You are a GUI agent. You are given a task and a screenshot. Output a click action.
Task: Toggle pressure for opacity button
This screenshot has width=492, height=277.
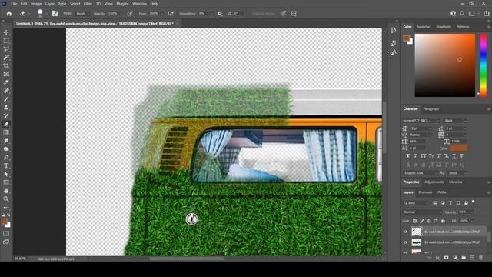pyautogui.click(x=130, y=14)
